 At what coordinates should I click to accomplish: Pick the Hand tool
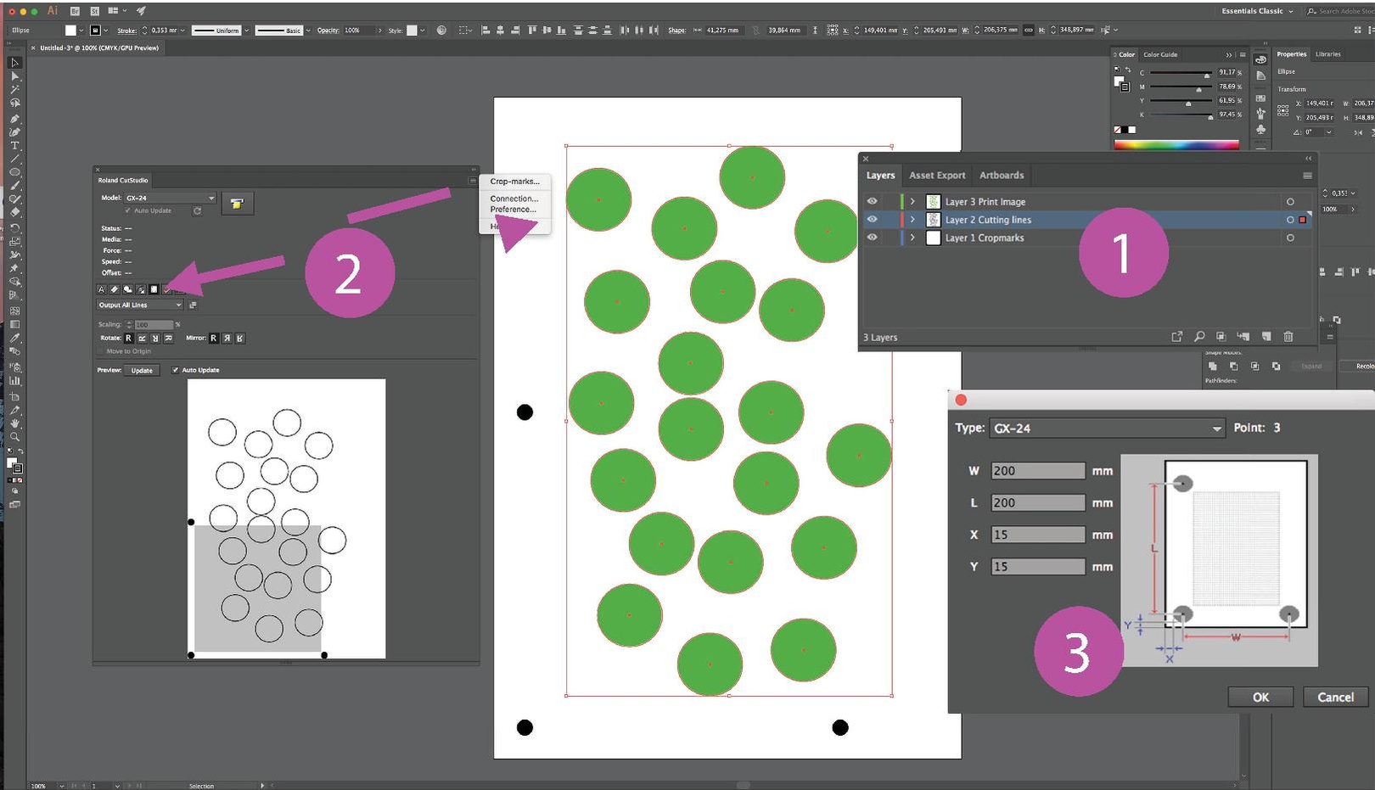coord(14,423)
